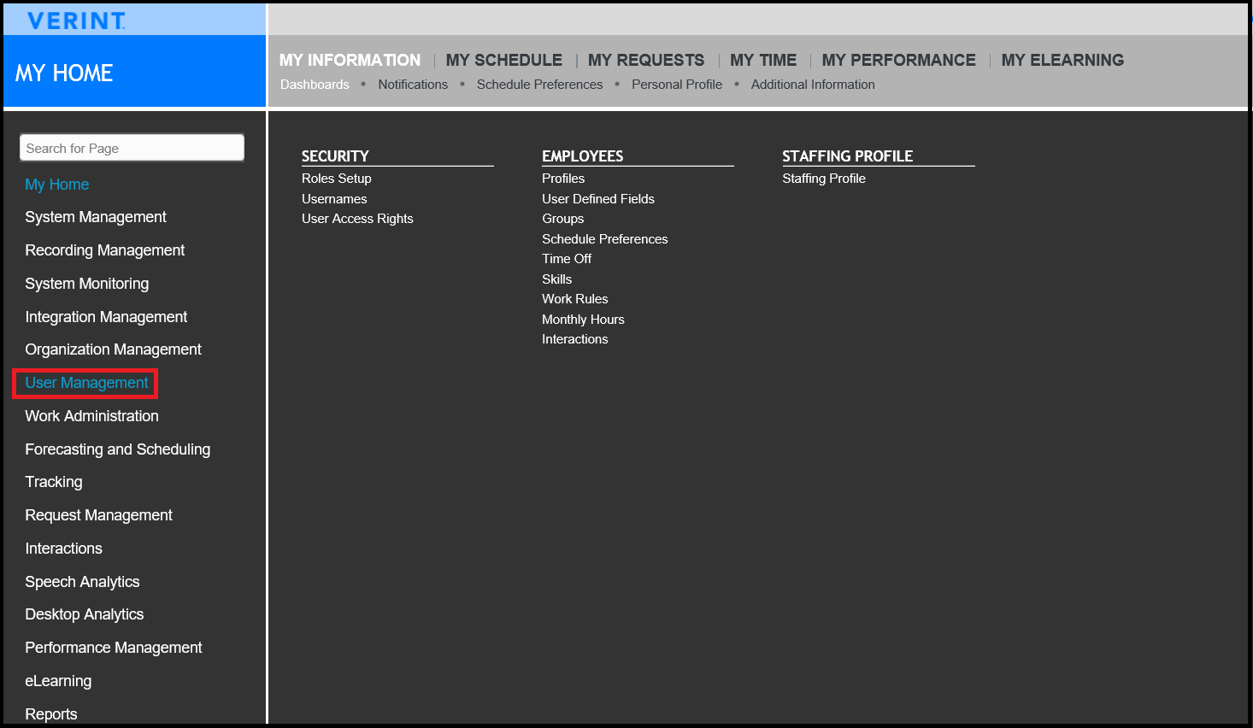The image size is (1253, 728).
Task: Click the Search for Page field
Action: click(132, 148)
